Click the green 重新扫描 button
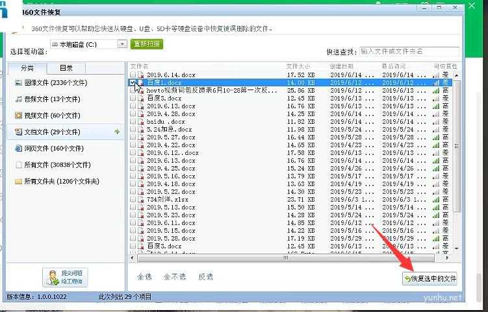The image size is (488, 312). click(x=147, y=44)
